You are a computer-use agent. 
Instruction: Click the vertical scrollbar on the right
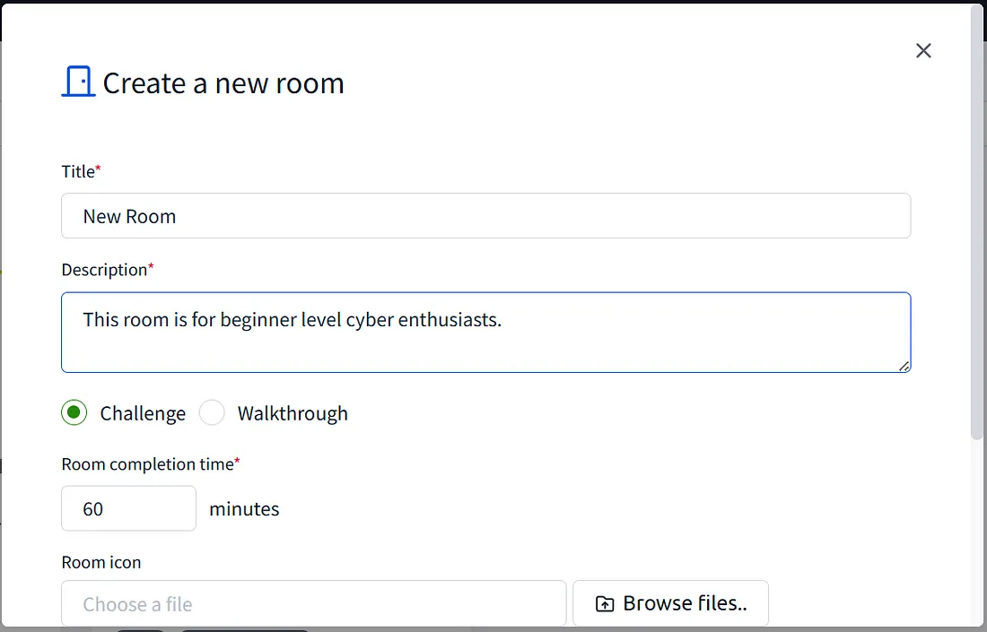[x=975, y=224]
